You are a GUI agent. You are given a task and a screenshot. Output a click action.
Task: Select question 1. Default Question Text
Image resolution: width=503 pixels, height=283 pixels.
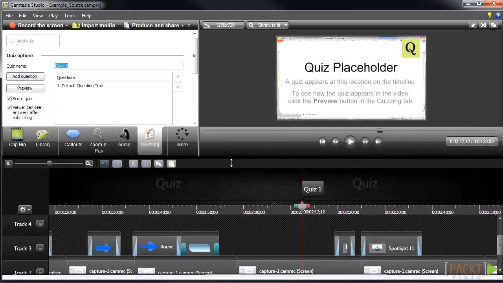coord(80,86)
